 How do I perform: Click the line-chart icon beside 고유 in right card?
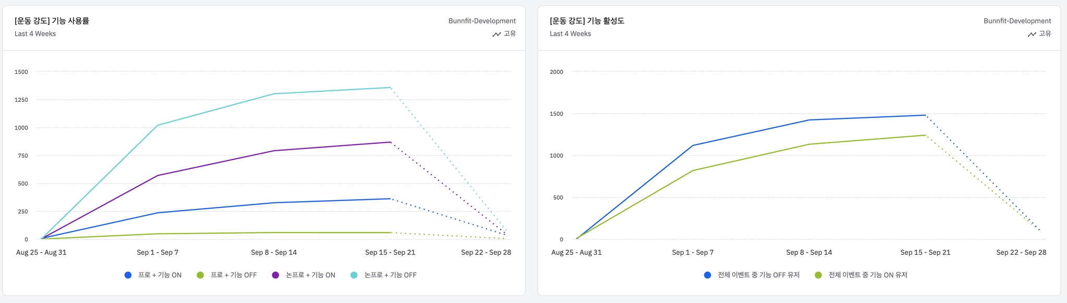pos(1032,34)
